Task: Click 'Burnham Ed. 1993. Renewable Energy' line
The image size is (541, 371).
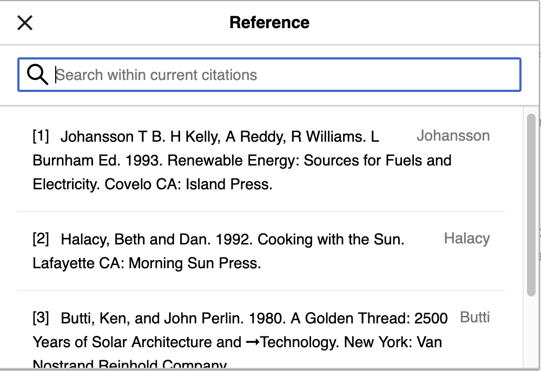Action: click(242, 161)
